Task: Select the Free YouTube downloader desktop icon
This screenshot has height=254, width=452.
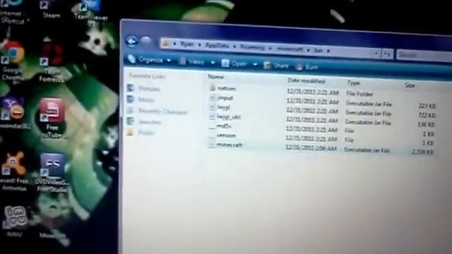Action: tap(52, 118)
